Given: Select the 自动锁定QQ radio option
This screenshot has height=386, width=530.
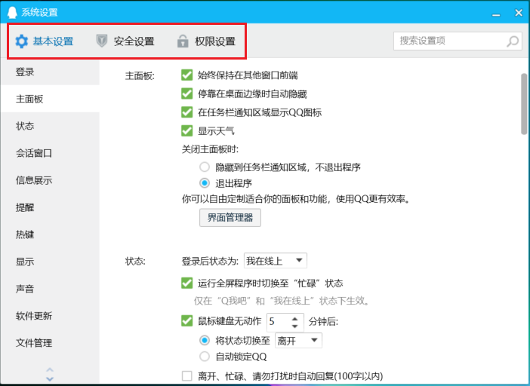Looking at the screenshot, I should click(205, 357).
